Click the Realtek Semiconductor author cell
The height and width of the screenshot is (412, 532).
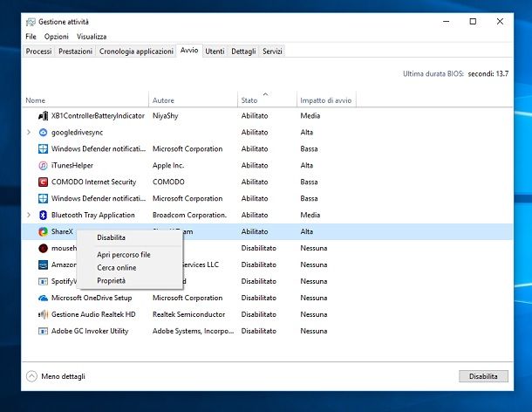[x=188, y=314]
